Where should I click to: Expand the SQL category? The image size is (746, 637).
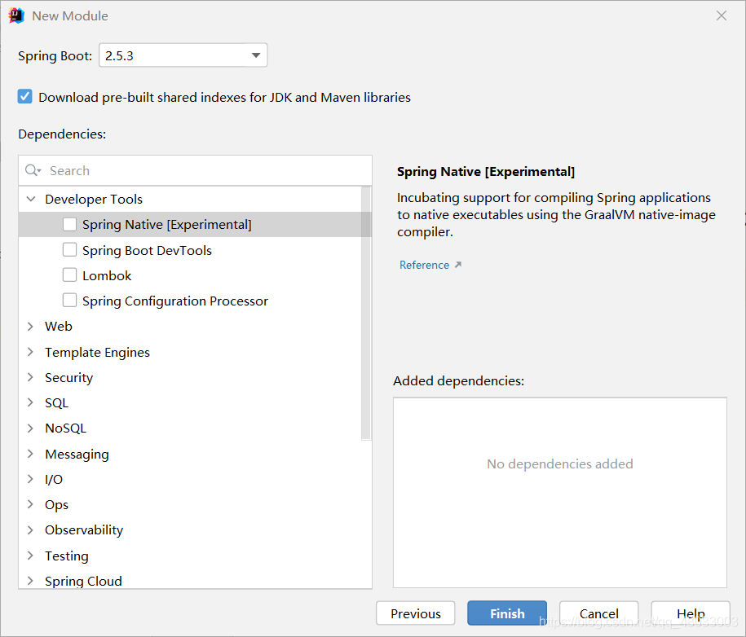[x=30, y=402]
